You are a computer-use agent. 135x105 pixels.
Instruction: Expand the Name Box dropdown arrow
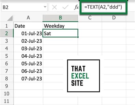45,7
